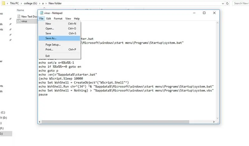Select New in the File menu
Image resolution: width=249 pixels, height=146 pixels.
59,24
